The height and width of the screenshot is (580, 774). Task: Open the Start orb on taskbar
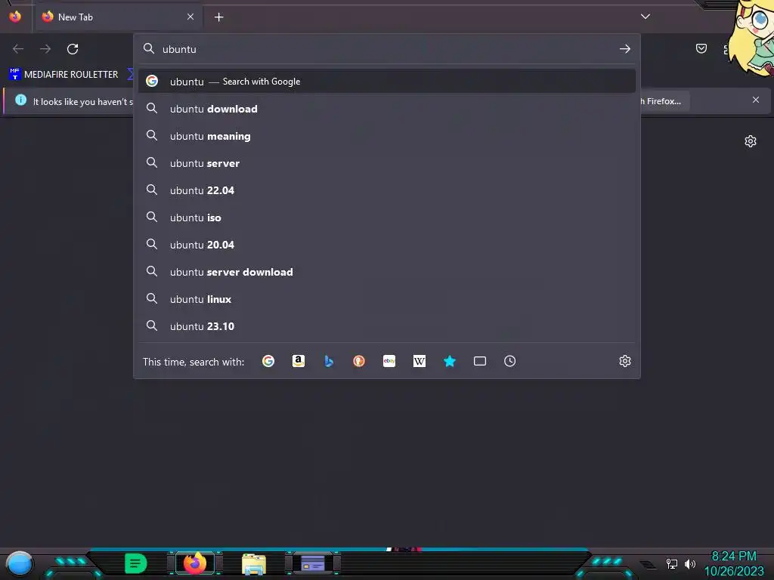[19, 564]
